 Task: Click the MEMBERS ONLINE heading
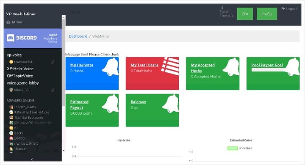(20, 100)
